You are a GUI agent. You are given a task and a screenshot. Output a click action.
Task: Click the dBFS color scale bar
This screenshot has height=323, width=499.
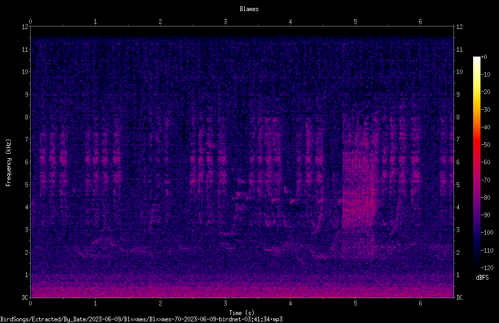[476, 162]
